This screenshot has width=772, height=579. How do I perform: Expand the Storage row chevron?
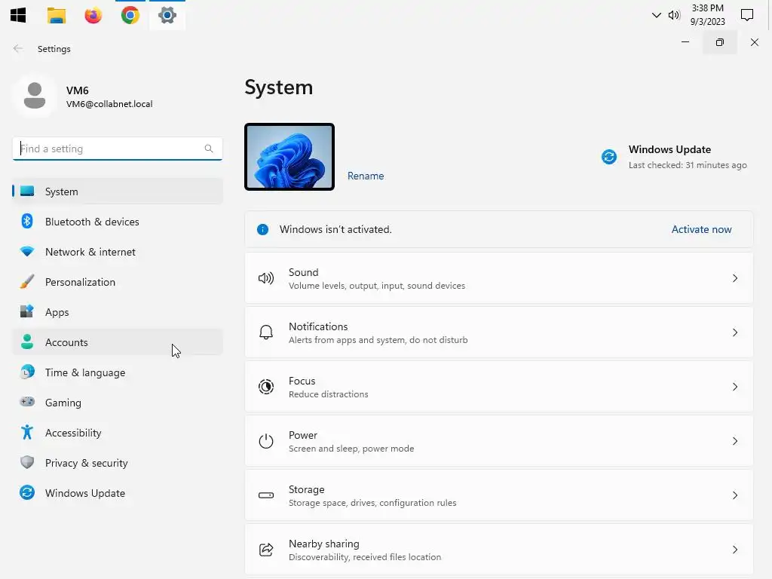(x=734, y=495)
